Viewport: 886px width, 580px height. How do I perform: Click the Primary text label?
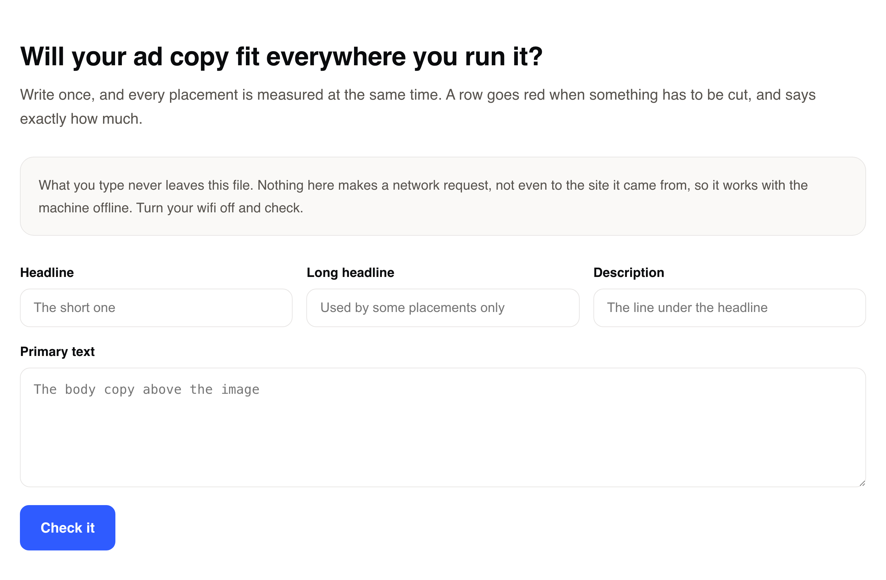point(57,352)
